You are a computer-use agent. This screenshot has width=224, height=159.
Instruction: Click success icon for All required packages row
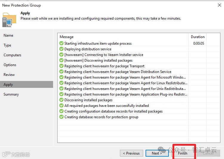pyautogui.click(x=61, y=105)
